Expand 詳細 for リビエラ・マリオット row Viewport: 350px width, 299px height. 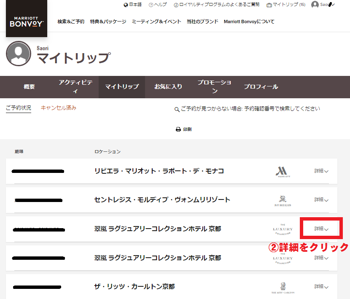click(321, 171)
